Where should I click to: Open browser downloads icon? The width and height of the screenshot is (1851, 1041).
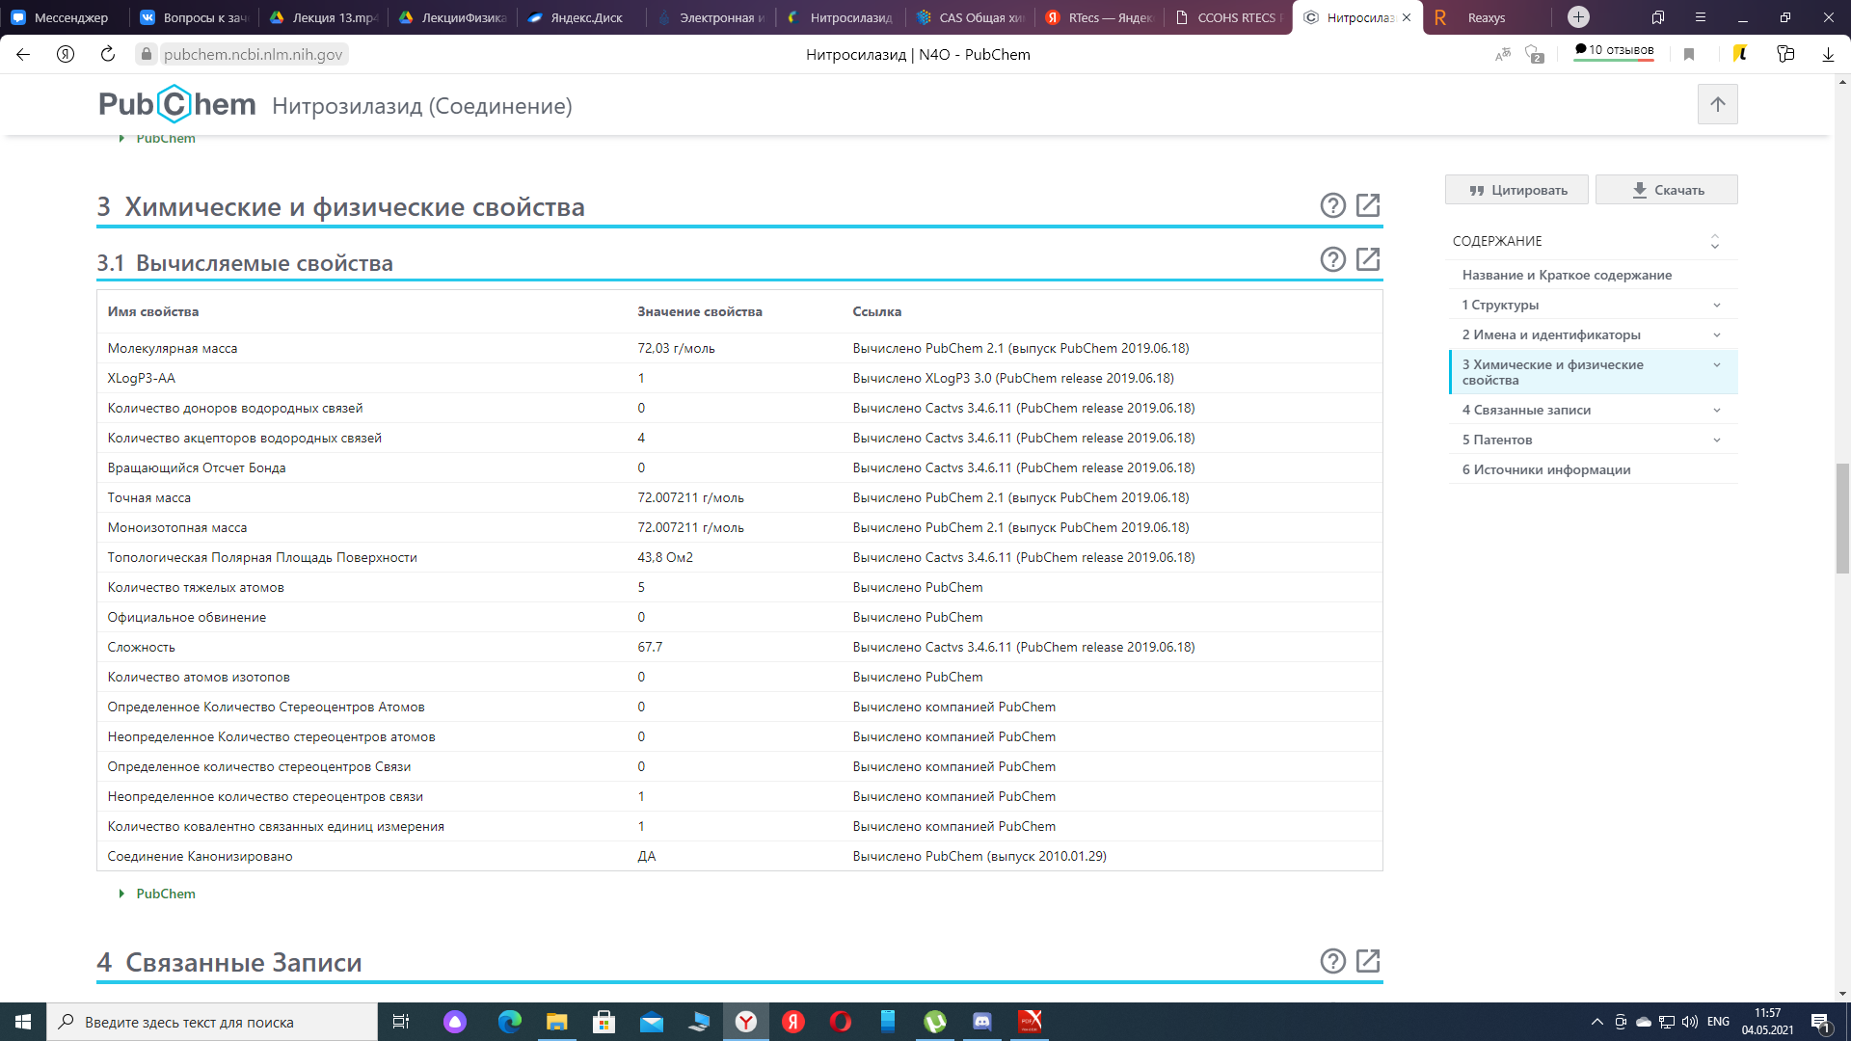pyautogui.click(x=1827, y=55)
